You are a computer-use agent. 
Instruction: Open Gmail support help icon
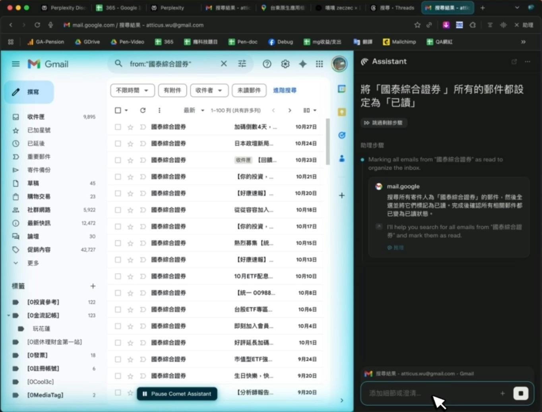tap(267, 64)
